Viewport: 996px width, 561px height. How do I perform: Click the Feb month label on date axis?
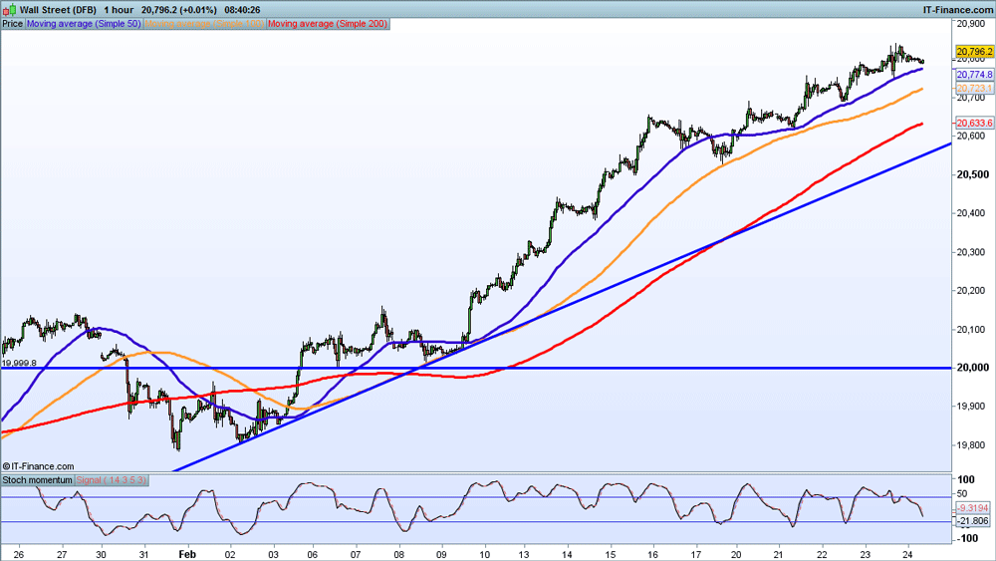tap(187, 554)
